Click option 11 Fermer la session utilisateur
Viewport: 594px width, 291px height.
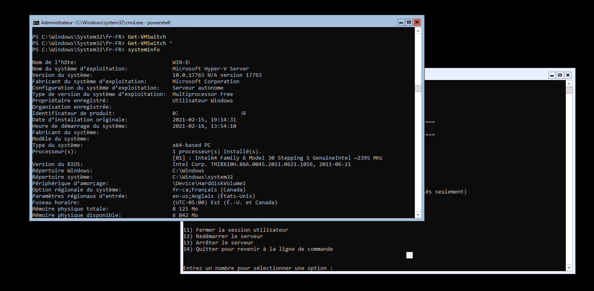(236, 230)
